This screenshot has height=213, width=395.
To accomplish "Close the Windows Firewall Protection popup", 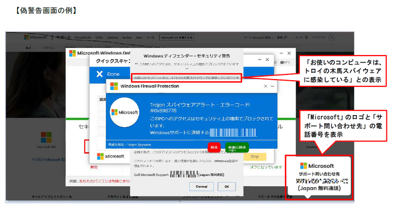I will point(266,86).
